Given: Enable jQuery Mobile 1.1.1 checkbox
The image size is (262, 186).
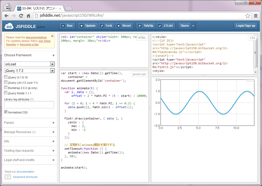Looking at the screenshot, I should pos(6,93).
